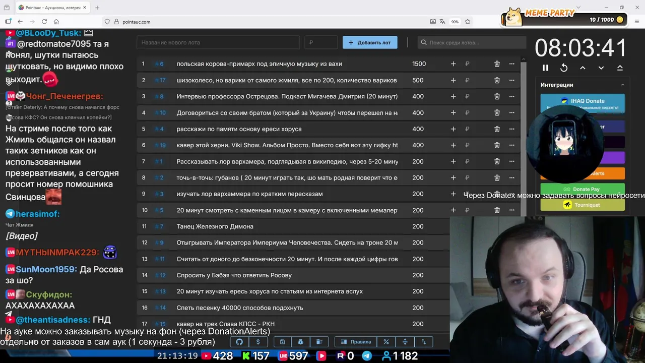This screenshot has height=363, width=645.
Task: Delete the польская корова lot
Action: [497, 64]
